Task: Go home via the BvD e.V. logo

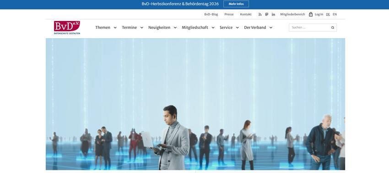Action: pos(67,27)
